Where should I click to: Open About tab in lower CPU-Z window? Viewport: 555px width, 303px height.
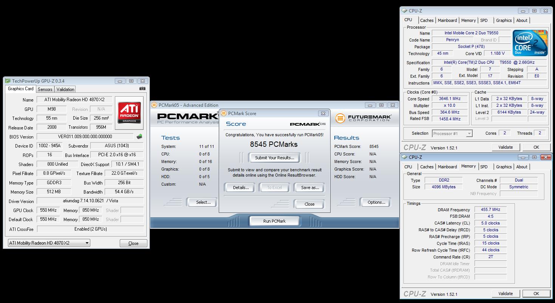coord(522,167)
